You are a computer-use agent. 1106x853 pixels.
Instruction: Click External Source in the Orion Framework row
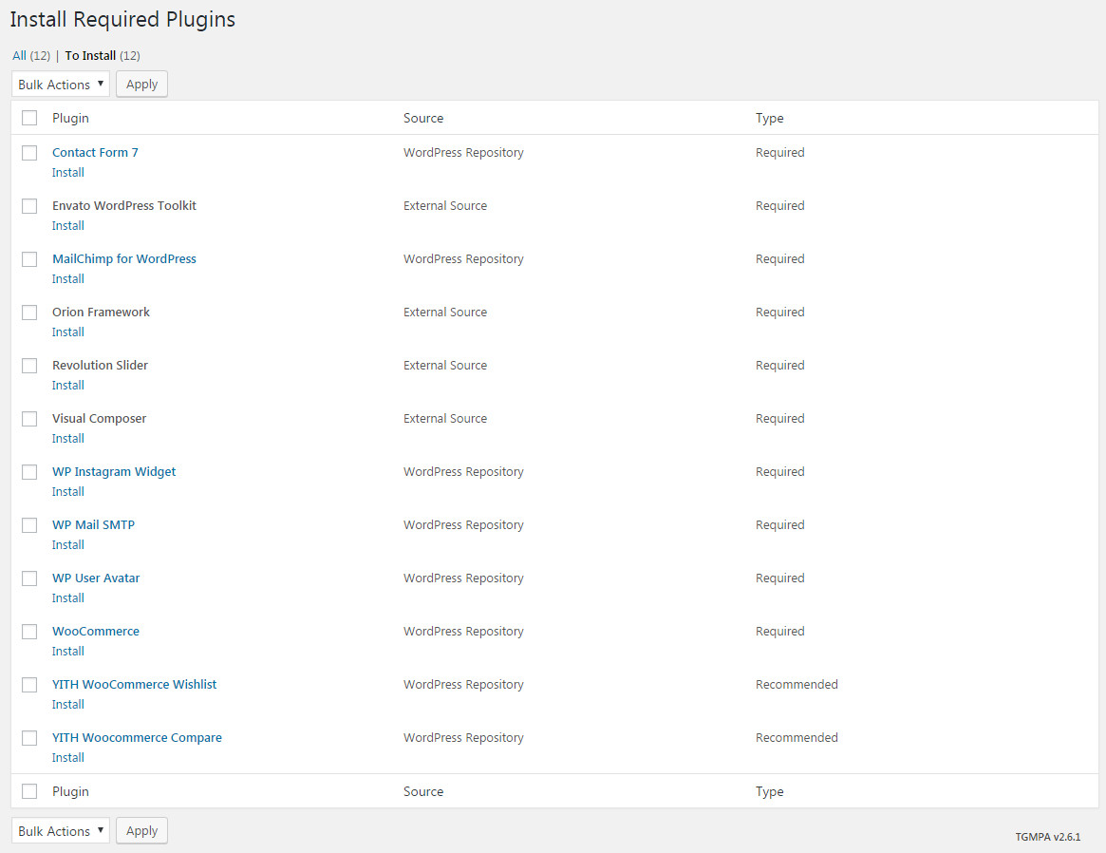(x=445, y=312)
